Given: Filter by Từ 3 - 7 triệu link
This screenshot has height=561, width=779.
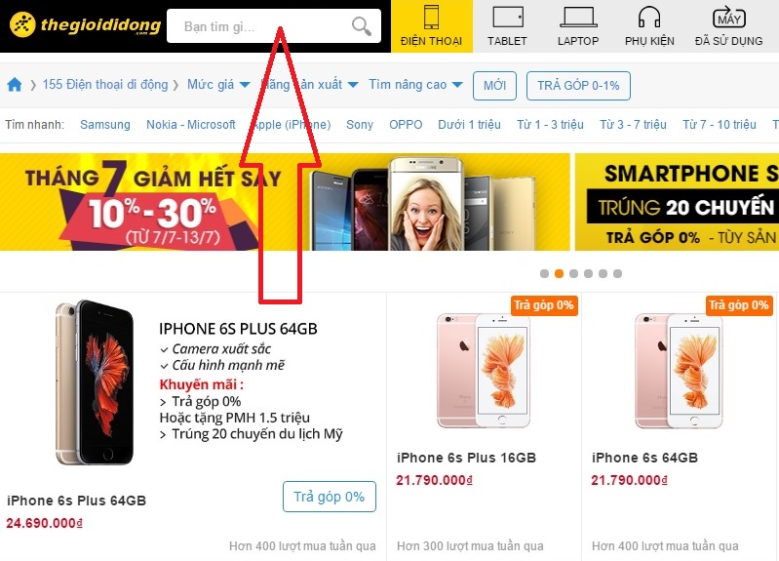Looking at the screenshot, I should 633,124.
